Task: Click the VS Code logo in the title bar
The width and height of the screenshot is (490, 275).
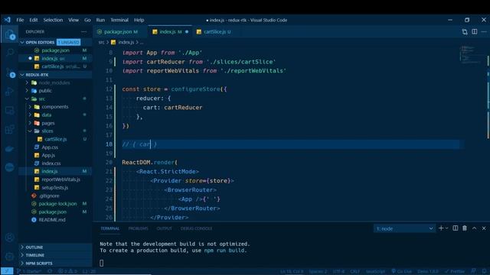Action: (x=7, y=20)
